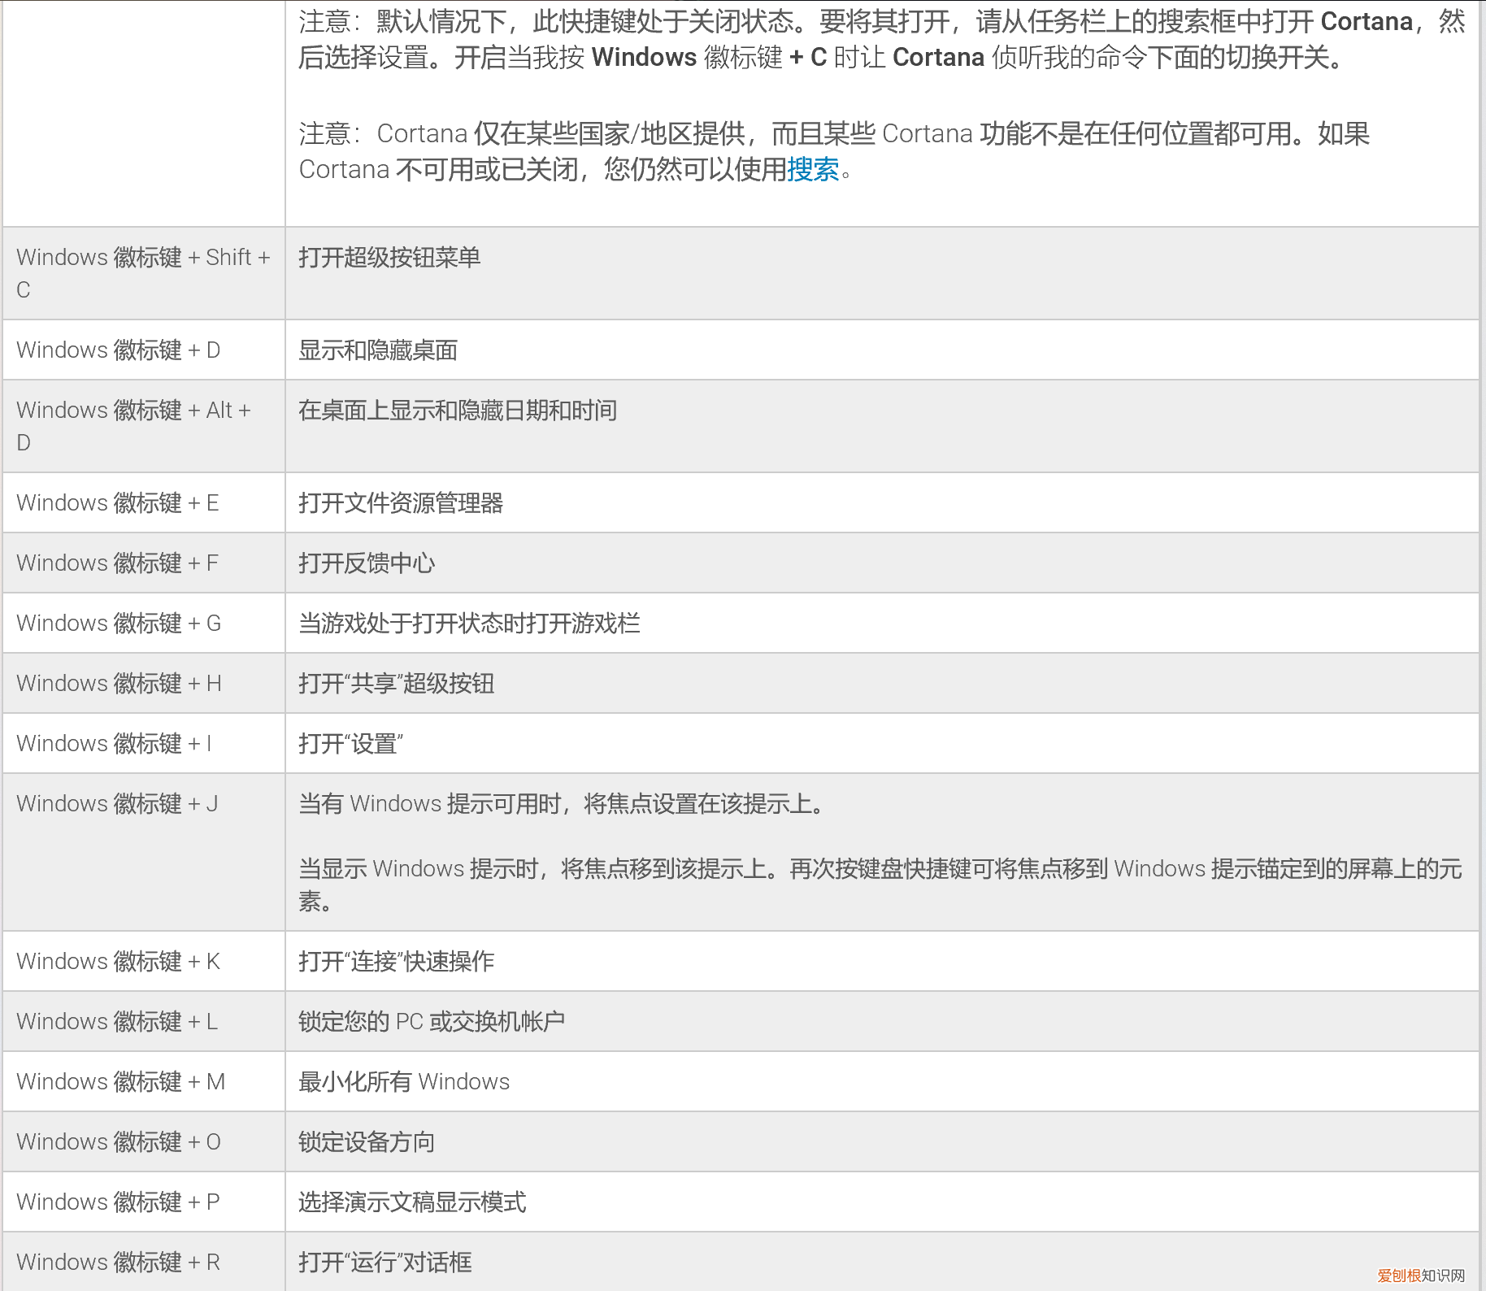Open the 搜索 hyperlink in the Cortana note

[x=814, y=171]
